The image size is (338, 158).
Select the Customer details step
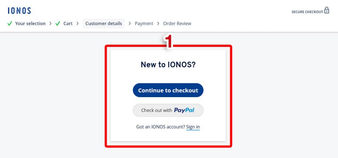[x=104, y=24]
